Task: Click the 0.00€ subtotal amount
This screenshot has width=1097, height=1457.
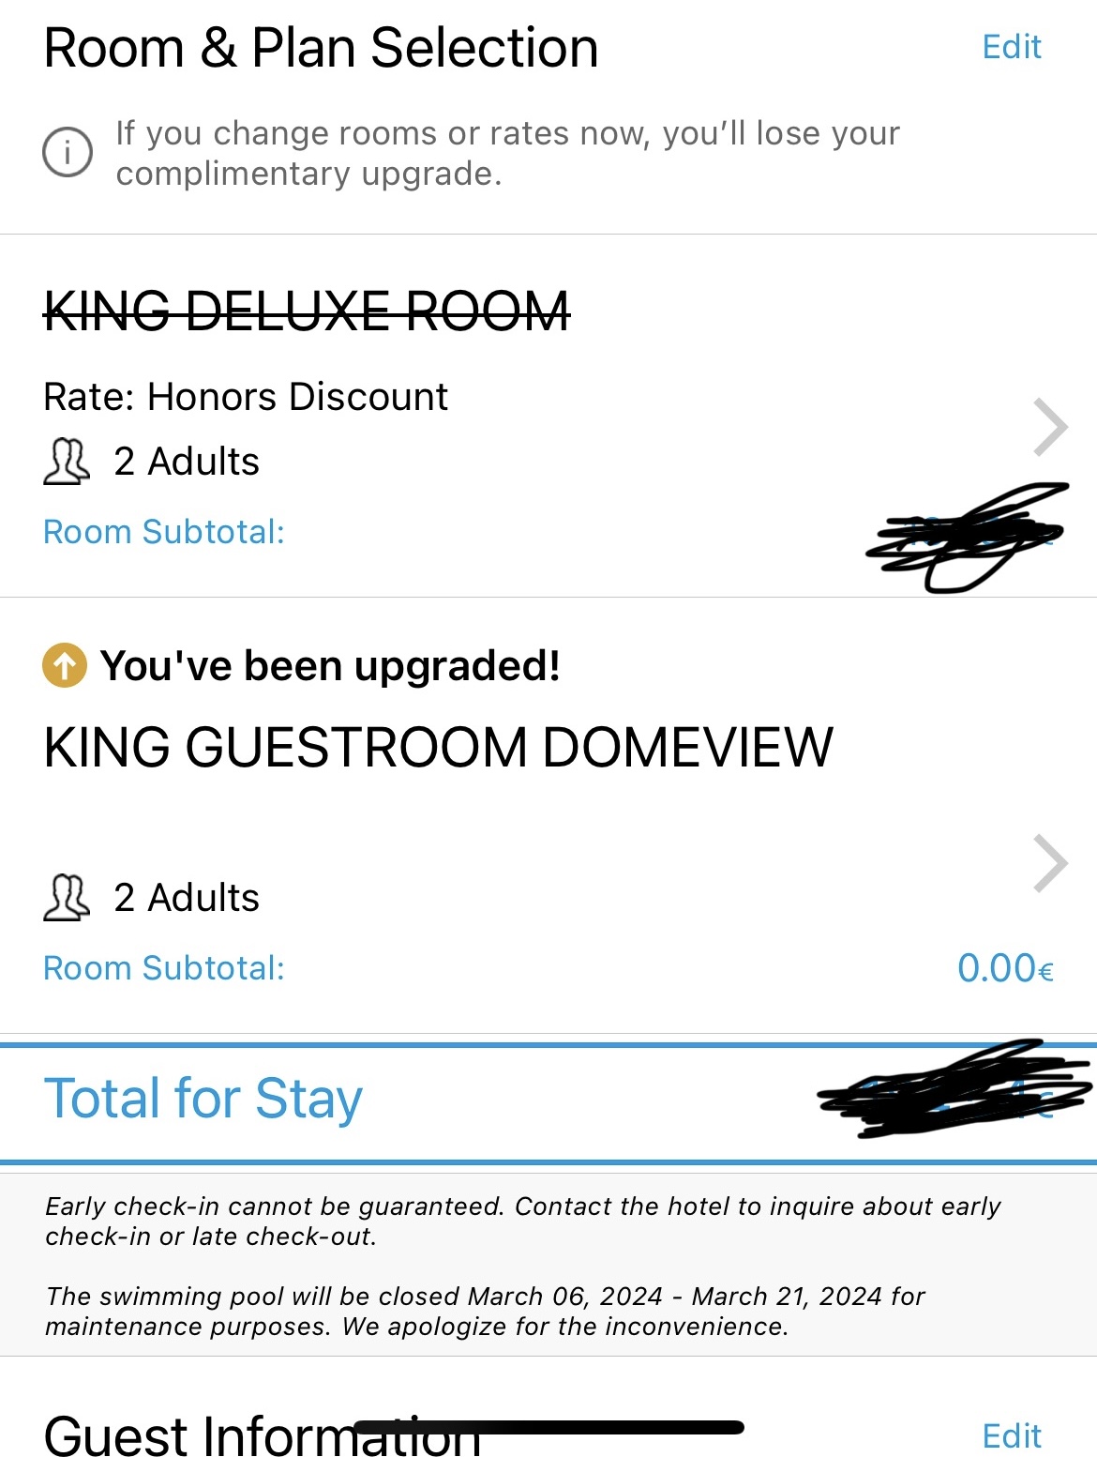Action: pos(1005,968)
